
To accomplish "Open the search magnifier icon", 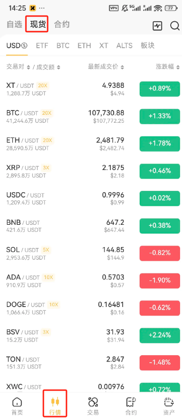I will click(x=175, y=26).
